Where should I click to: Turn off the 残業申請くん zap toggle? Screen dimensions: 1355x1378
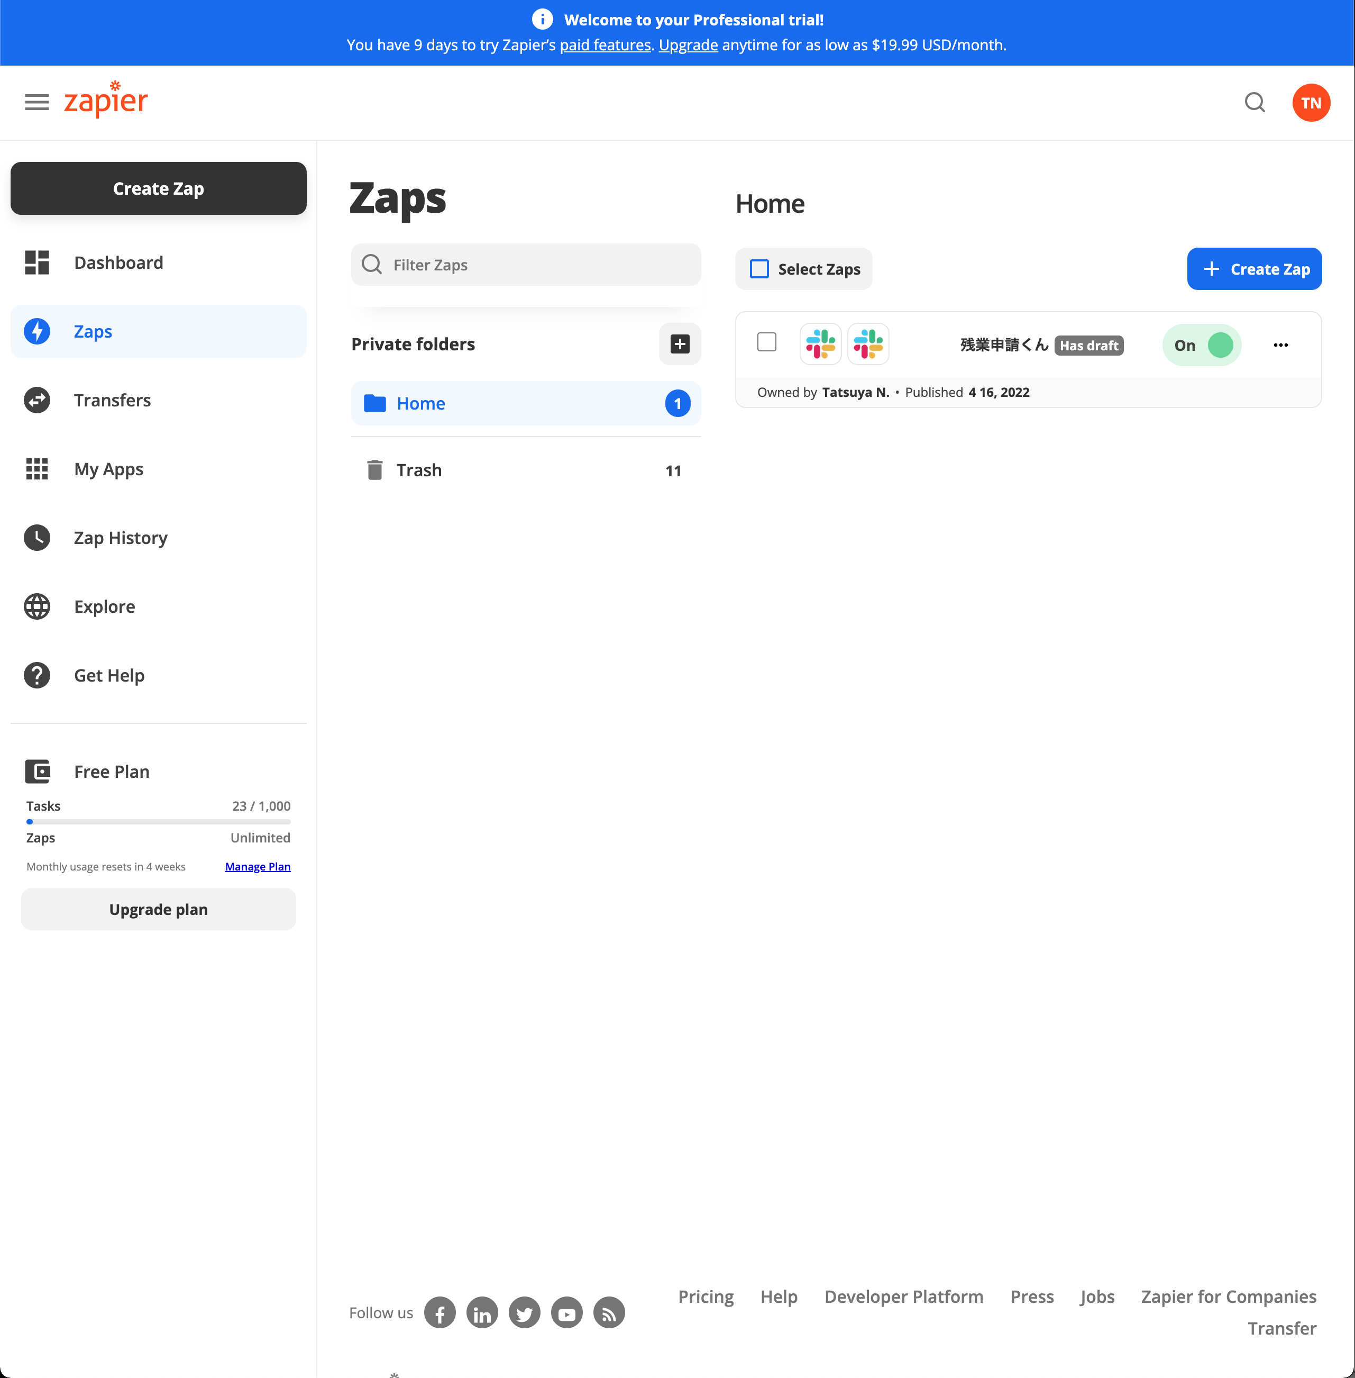click(x=1202, y=346)
